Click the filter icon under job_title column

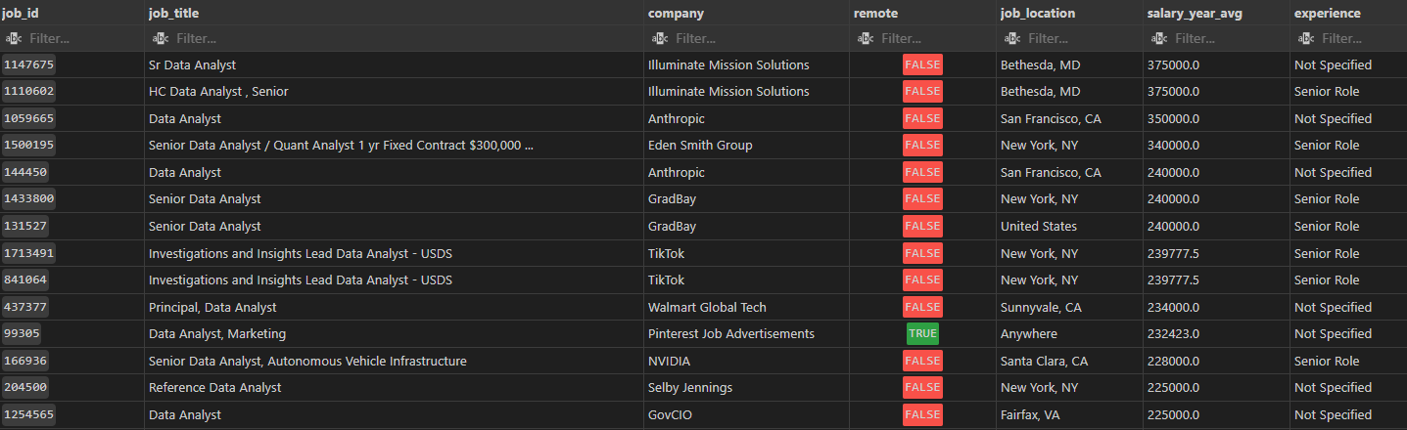[161, 39]
